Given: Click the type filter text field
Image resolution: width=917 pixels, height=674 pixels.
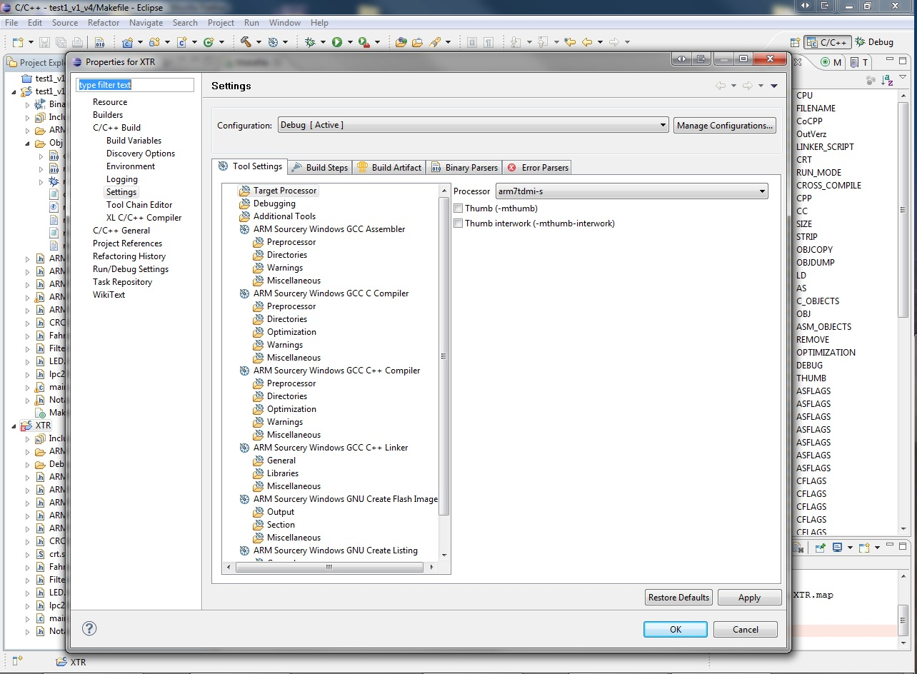Looking at the screenshot, I should 135,85.
